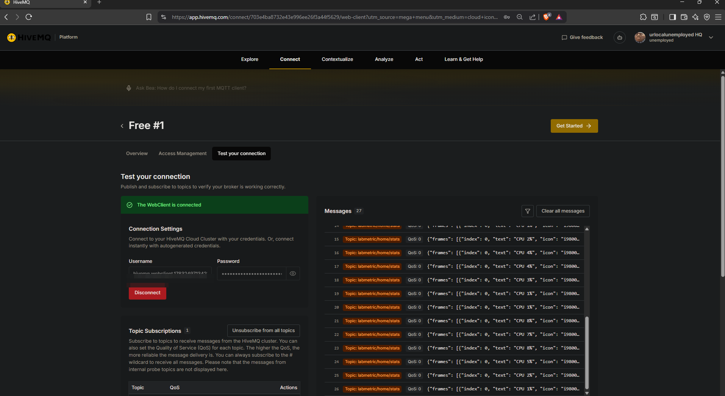
Task: Click messages list scroll down arrow
Action: [587, 393]
